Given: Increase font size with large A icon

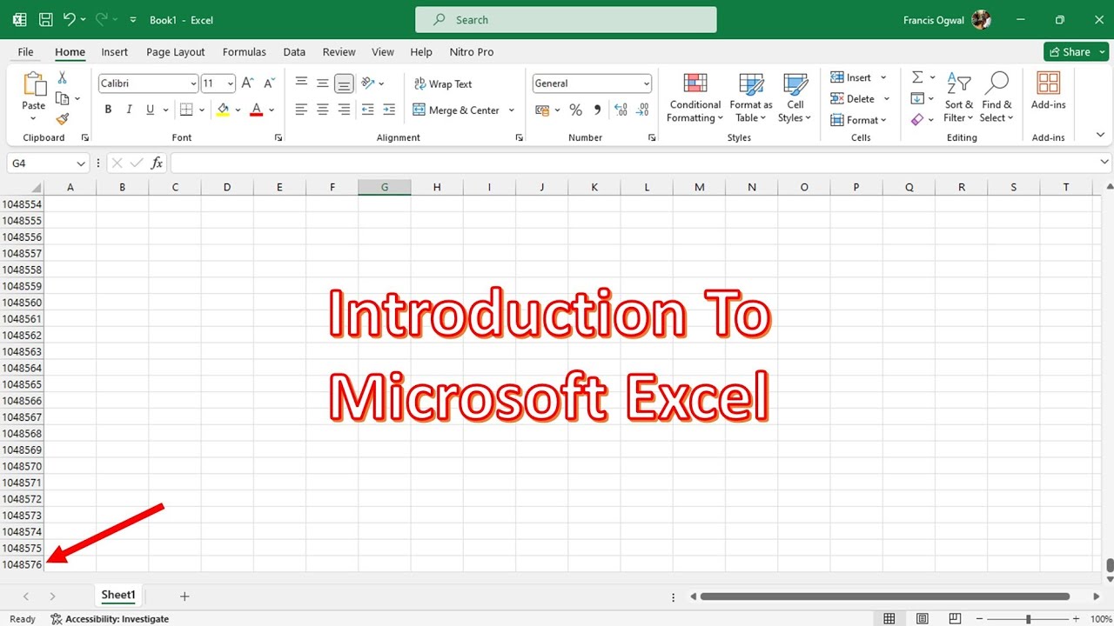Looking at the screenshot, I should [247, 83].
